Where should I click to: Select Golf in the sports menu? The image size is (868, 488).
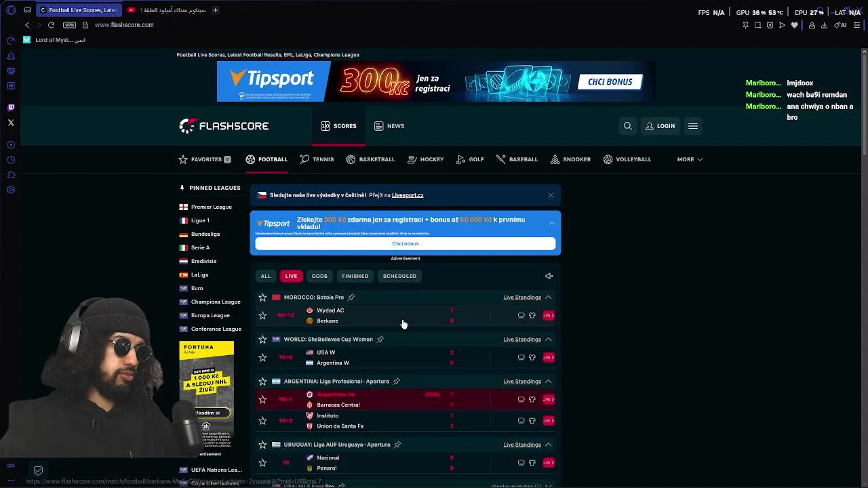point(470,159)
